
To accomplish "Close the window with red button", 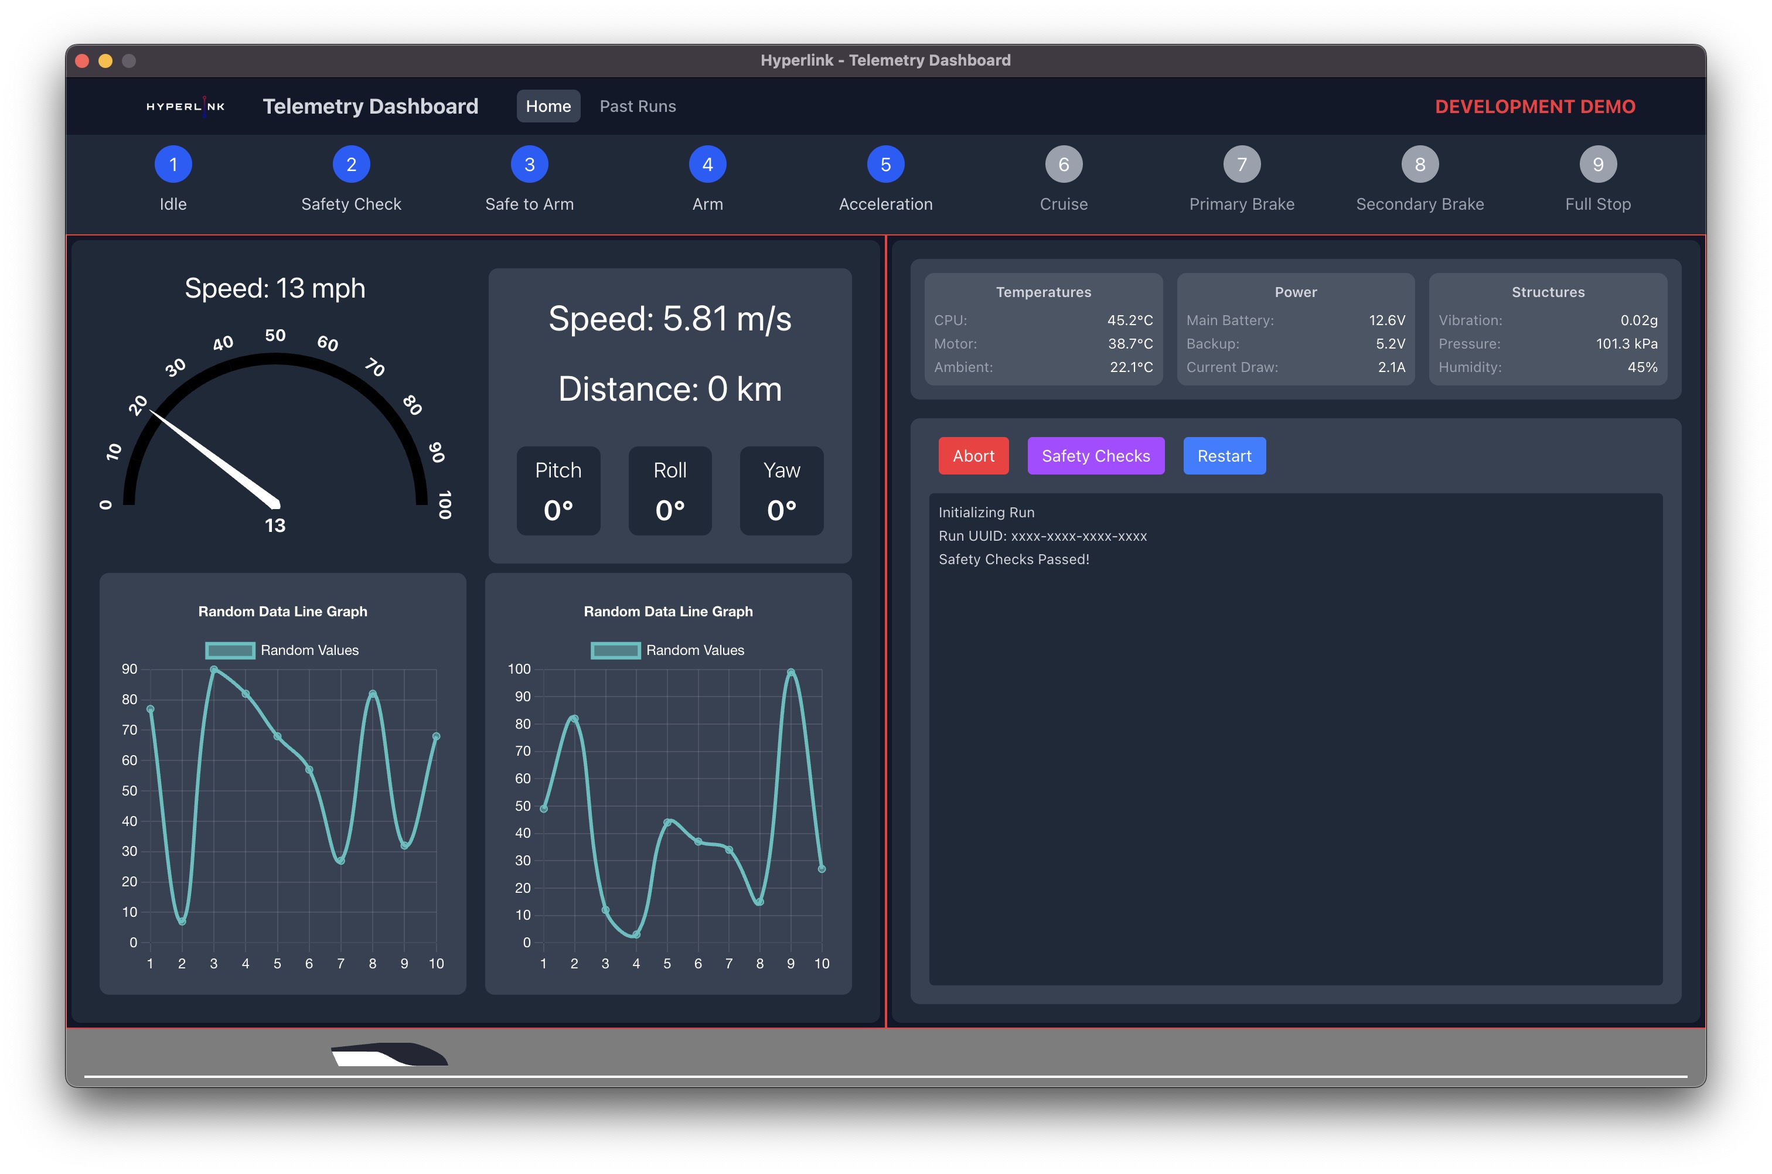I will (83, 61).
